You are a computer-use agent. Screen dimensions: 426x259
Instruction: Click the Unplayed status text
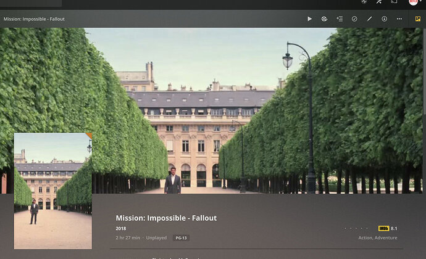coord(156,237)
